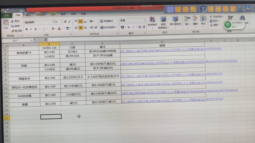
Task: Click the Find and Select binoculars icon
Action: click(x=242, y=17)
